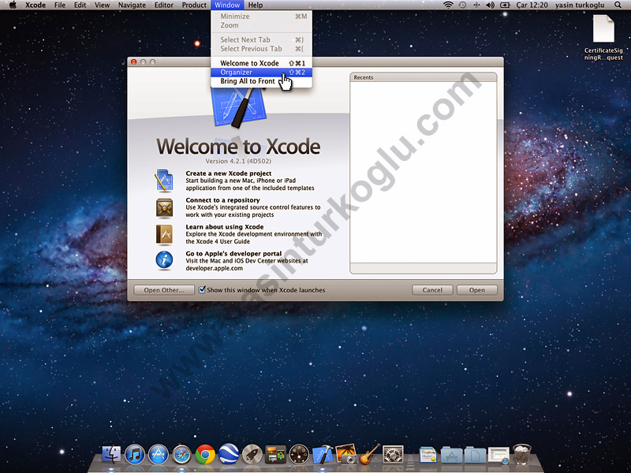Choose Bring All to Front

[262, 81]
